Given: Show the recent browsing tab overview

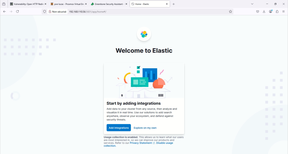Looking at the screenshot, I should coord(4,4).
